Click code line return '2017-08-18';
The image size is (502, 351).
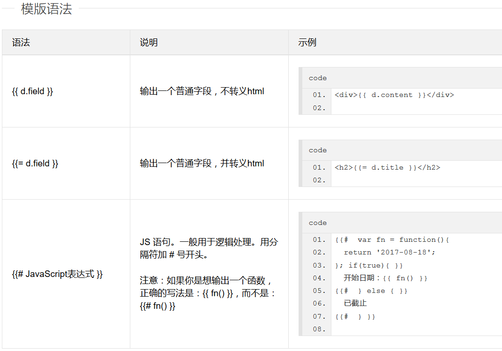tap(390, 253)
